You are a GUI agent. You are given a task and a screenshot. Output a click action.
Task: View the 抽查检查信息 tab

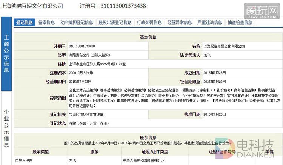[240, 23]
